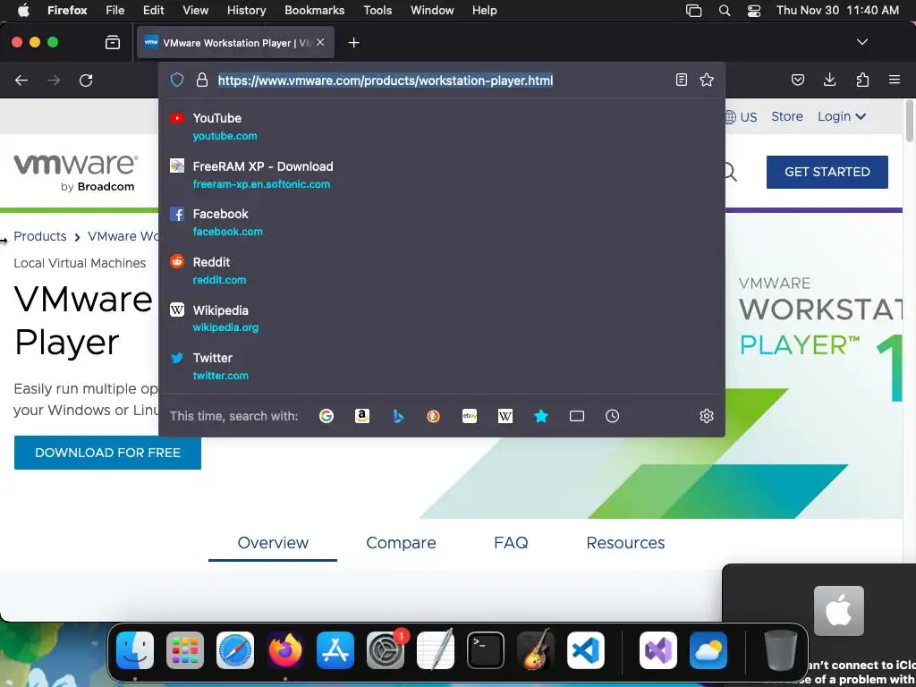This screenshot has height=687, width=916.
Task: Open GarageBand from the Dock
Action: [536, 650]
